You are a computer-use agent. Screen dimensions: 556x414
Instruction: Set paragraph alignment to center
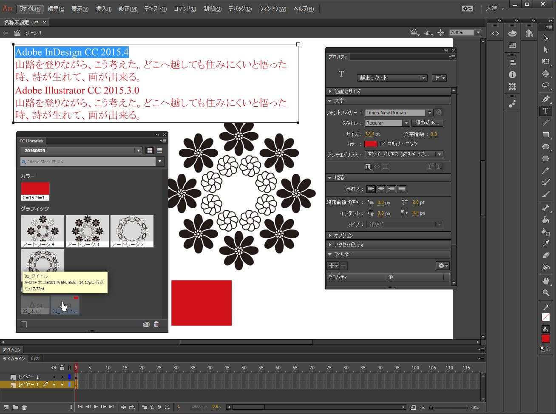coord(381,189)
